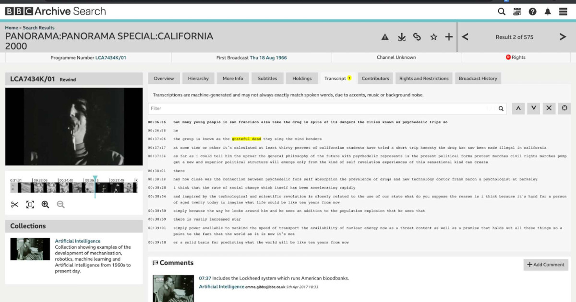This screenshot has width=576, height=302.
Task: Copy link using chain icon
Action: [417, 37]
